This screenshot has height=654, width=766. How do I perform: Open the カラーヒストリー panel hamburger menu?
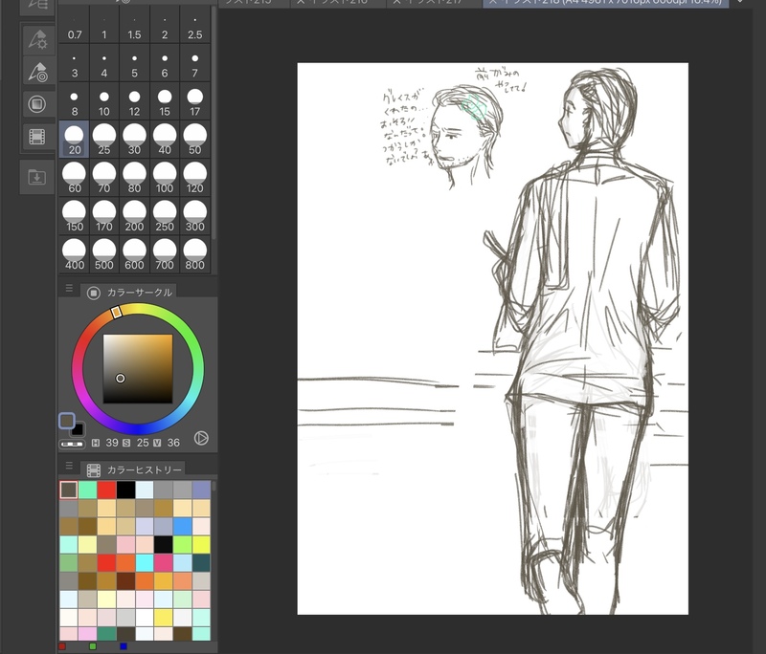click(69, 466)
